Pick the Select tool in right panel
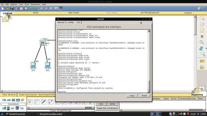 pyautogui.click(x=202, y=19)
